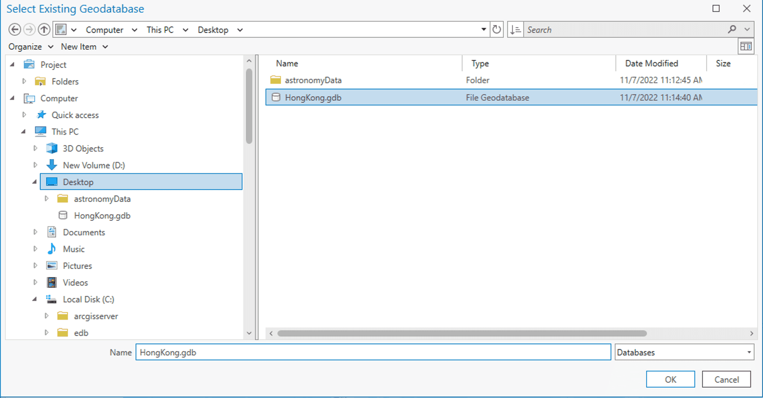This screenshot has height=398, width=763.
Task: Refresh the current folder view
Action: point(496,29)
